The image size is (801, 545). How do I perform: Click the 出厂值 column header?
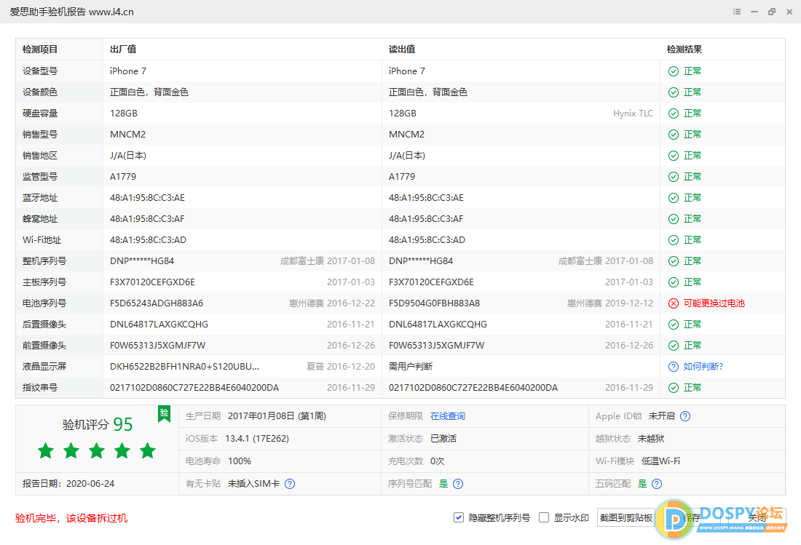[x=123, y=49]
